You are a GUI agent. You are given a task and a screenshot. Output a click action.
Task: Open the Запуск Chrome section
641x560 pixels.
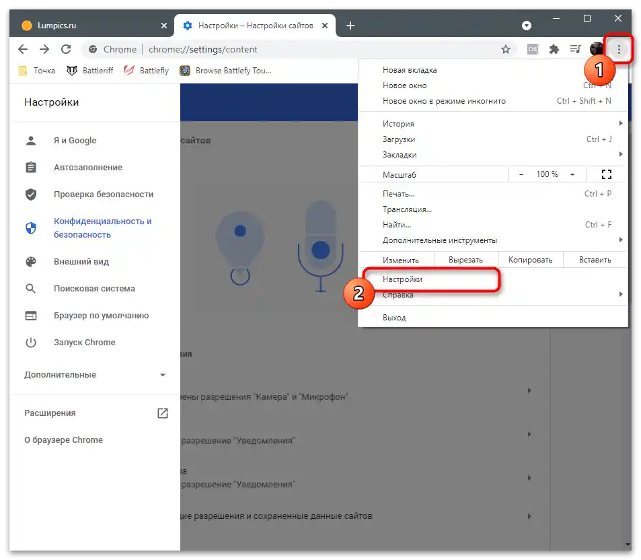[94, 343]
